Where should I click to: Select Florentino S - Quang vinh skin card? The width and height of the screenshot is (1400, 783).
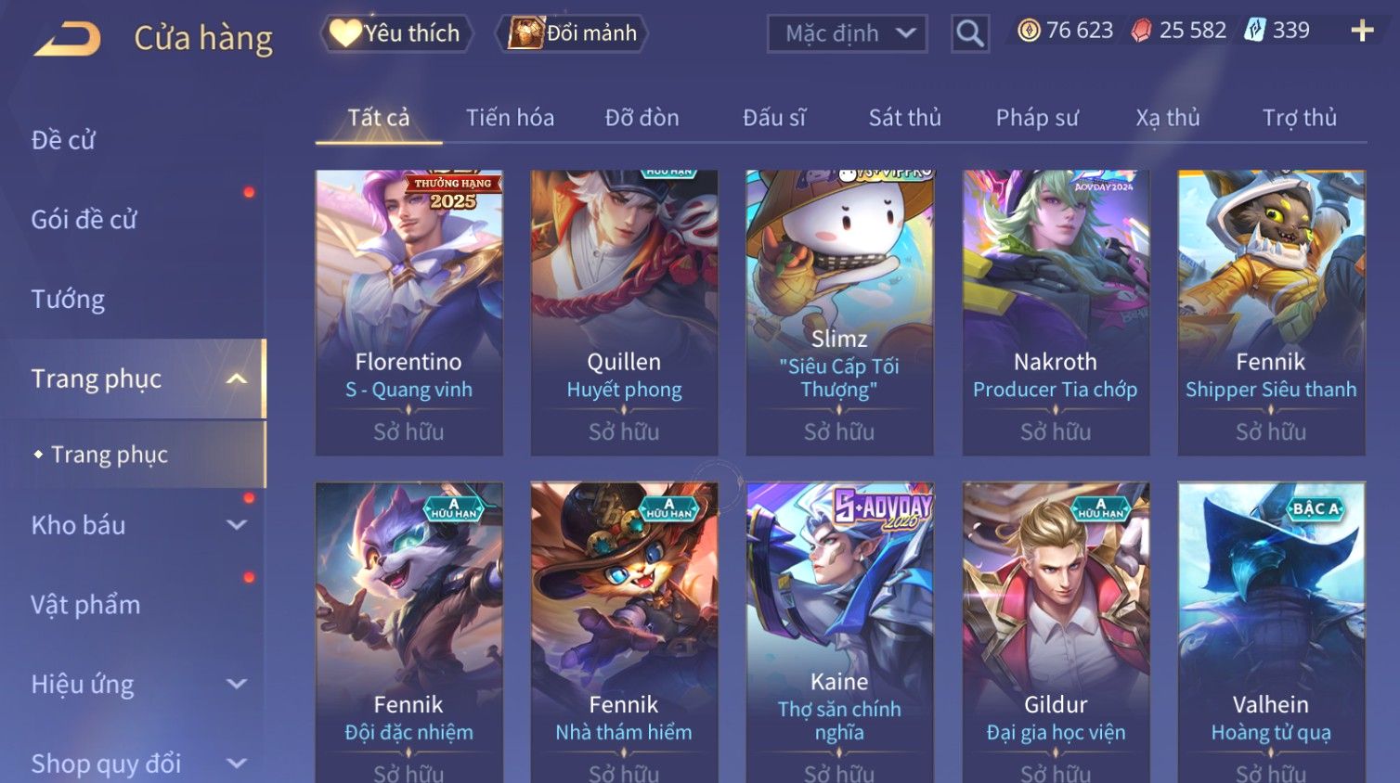408,313
